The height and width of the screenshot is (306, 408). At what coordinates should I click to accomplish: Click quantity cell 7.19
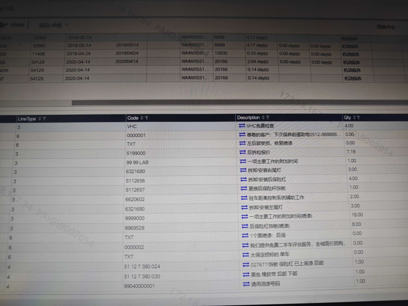[351, 152]
